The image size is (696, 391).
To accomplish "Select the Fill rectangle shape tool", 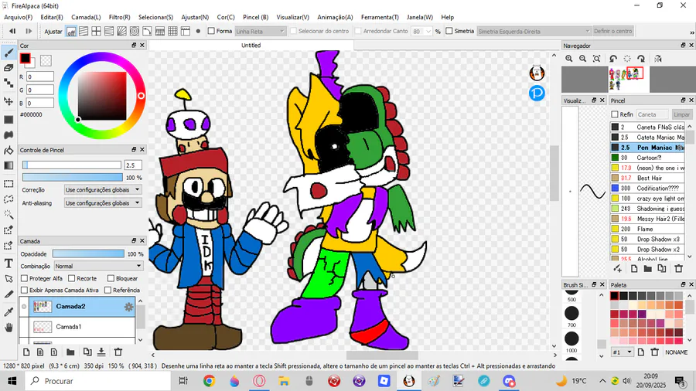I will (9, 120).
